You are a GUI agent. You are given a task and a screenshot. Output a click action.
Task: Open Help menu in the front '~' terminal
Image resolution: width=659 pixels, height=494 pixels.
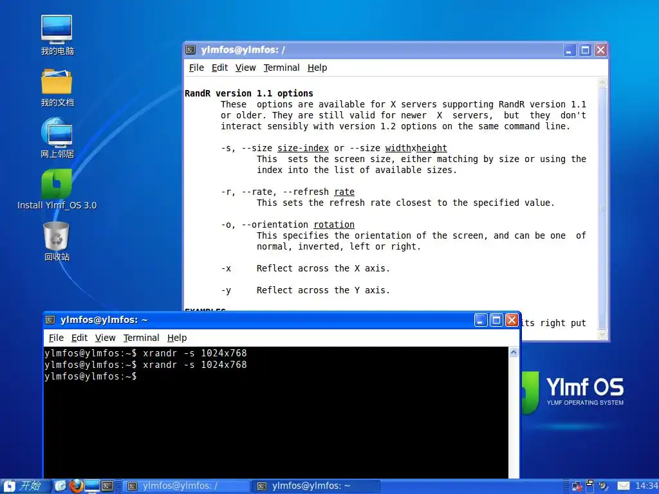click(176, 338)
